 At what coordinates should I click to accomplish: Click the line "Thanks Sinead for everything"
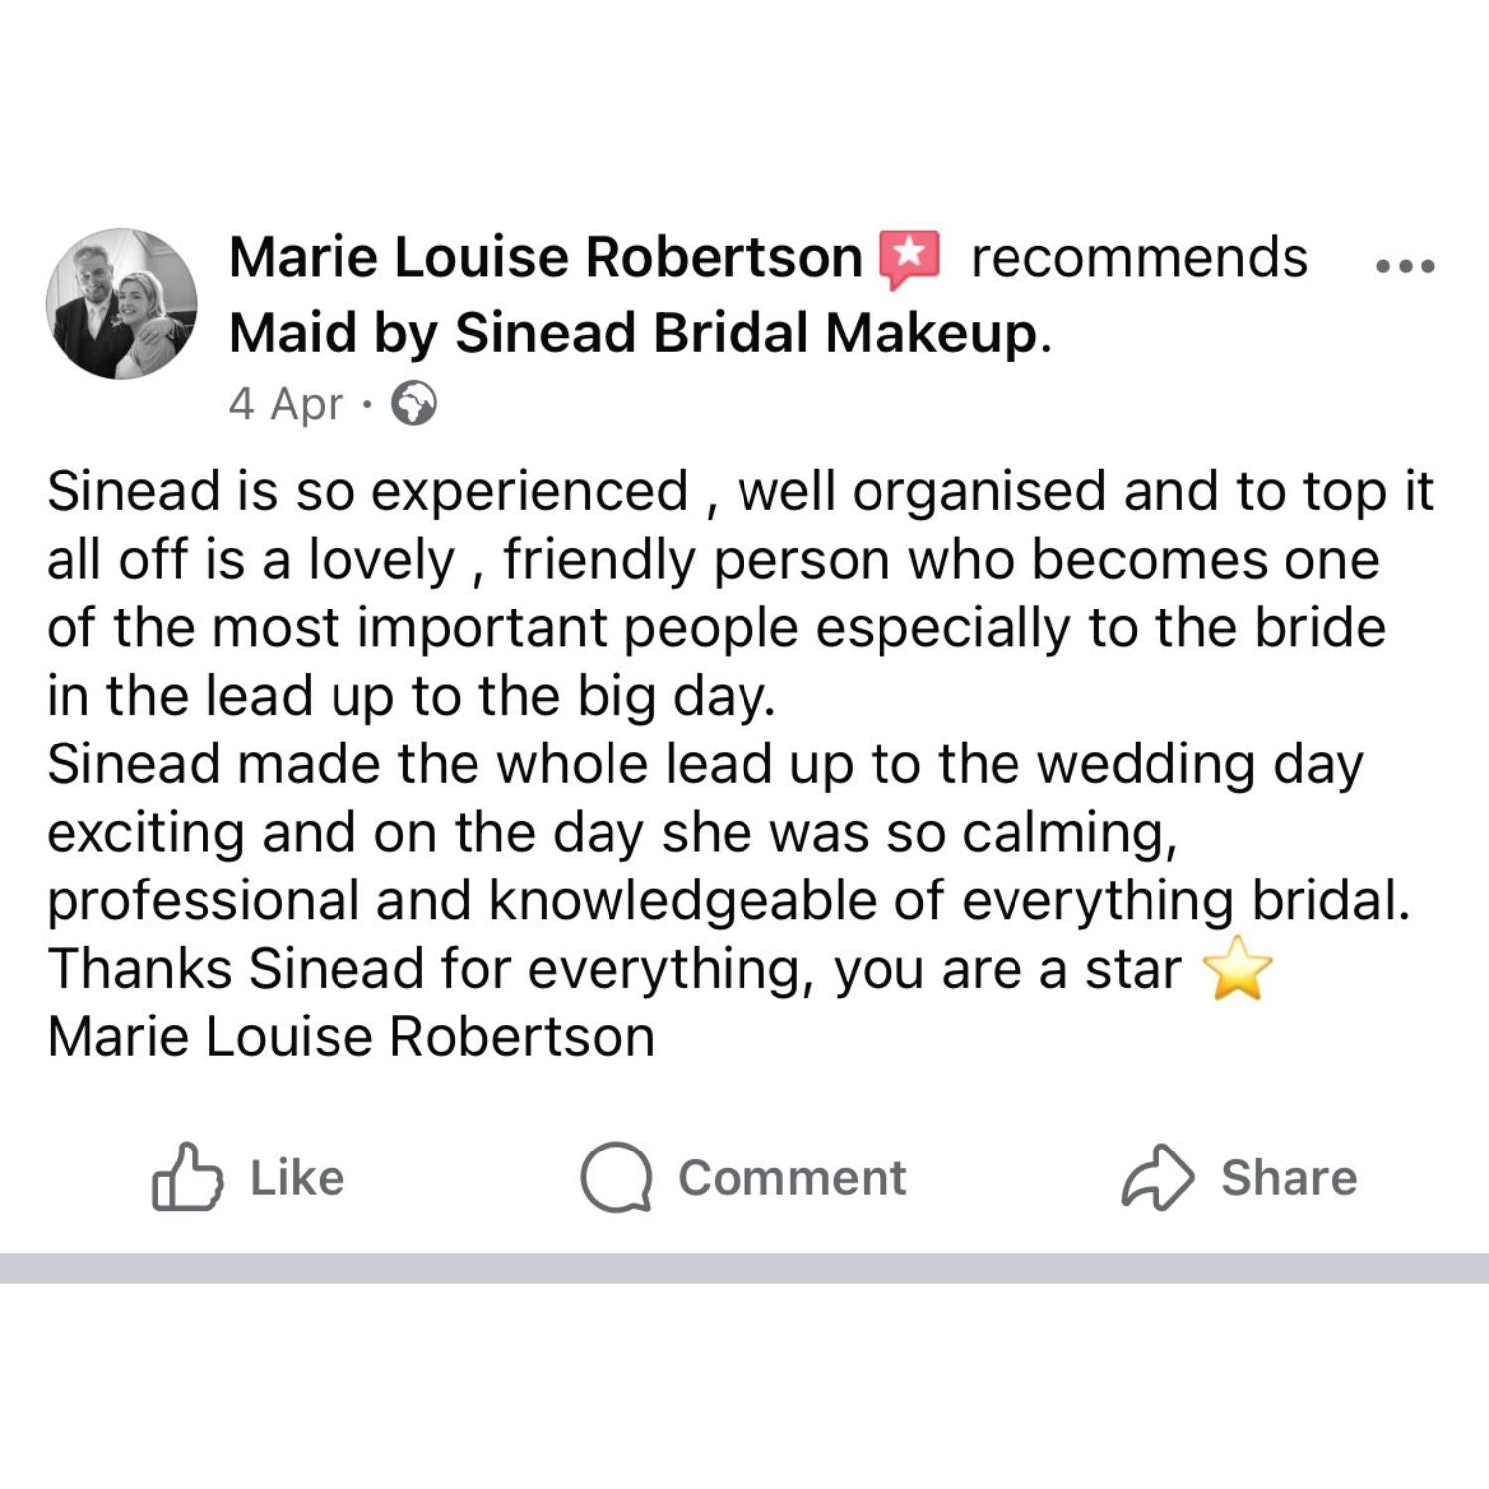point(615,970)
